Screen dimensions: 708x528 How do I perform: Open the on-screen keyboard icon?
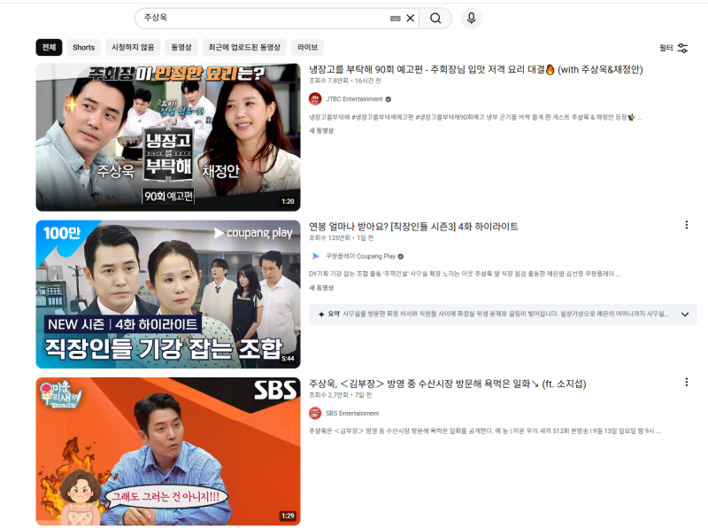[x=395, y=19]
